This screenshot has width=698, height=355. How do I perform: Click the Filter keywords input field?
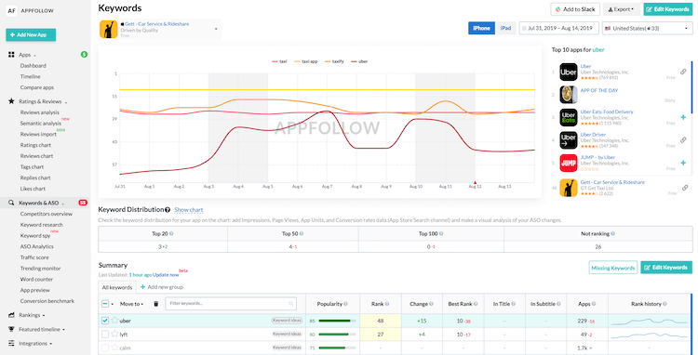tap(231, 304)
